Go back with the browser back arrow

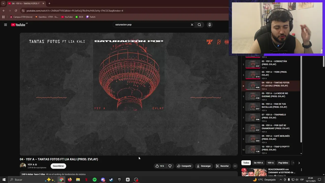coord(4,11)
